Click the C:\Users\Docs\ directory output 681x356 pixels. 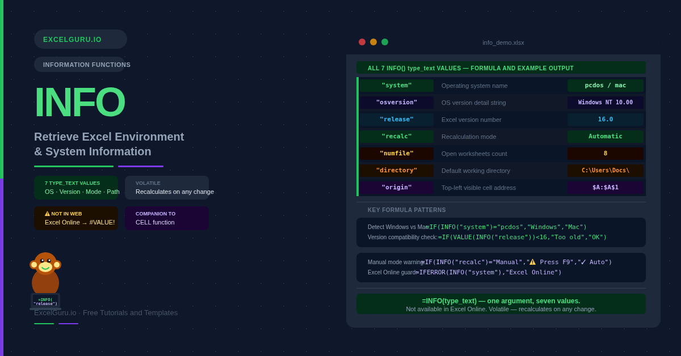pos(605,171)
